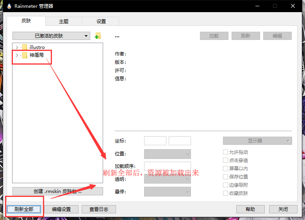Close the Rainmeter manager window
Viewport: 305px width, 220px height.
pos(293,6)
